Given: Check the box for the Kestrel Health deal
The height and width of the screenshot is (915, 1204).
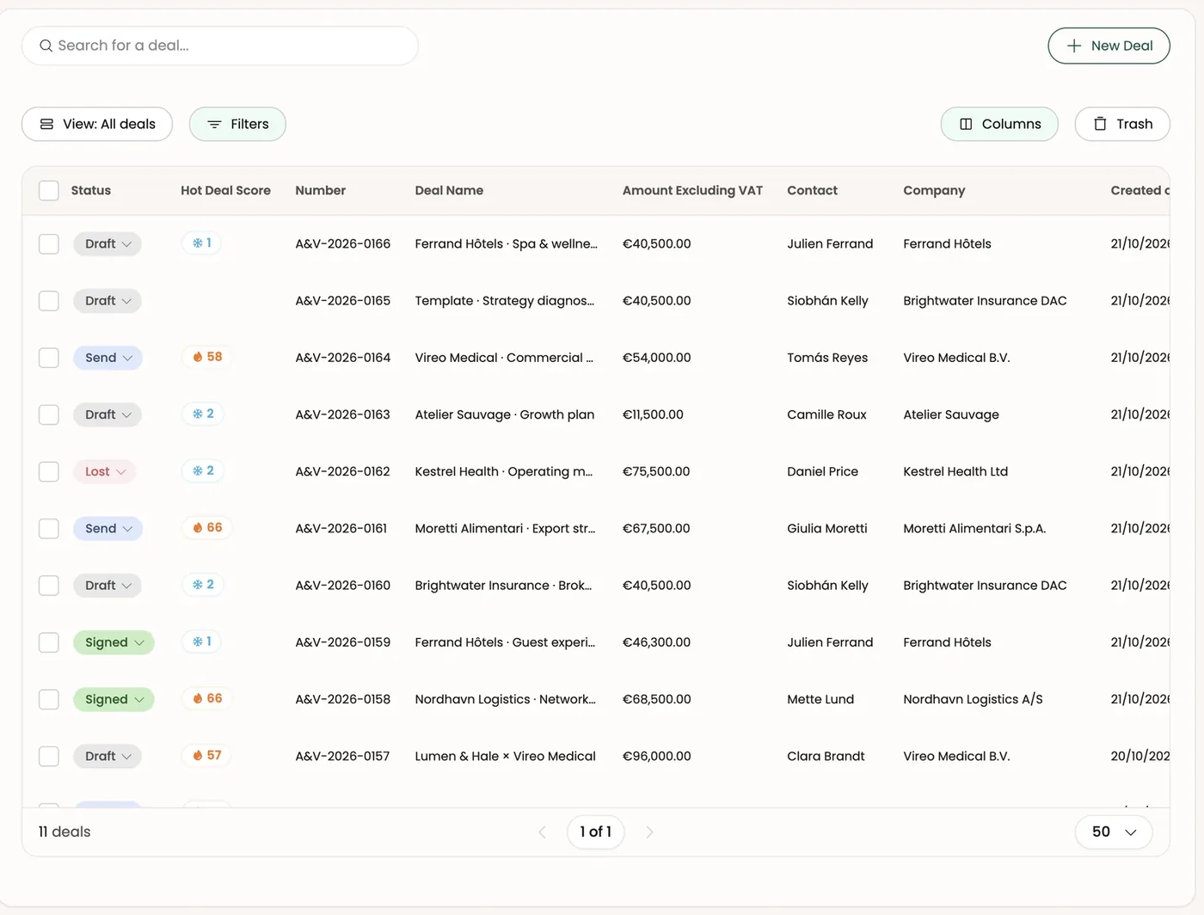Looking at the screenshot, I should pos(49,471).
